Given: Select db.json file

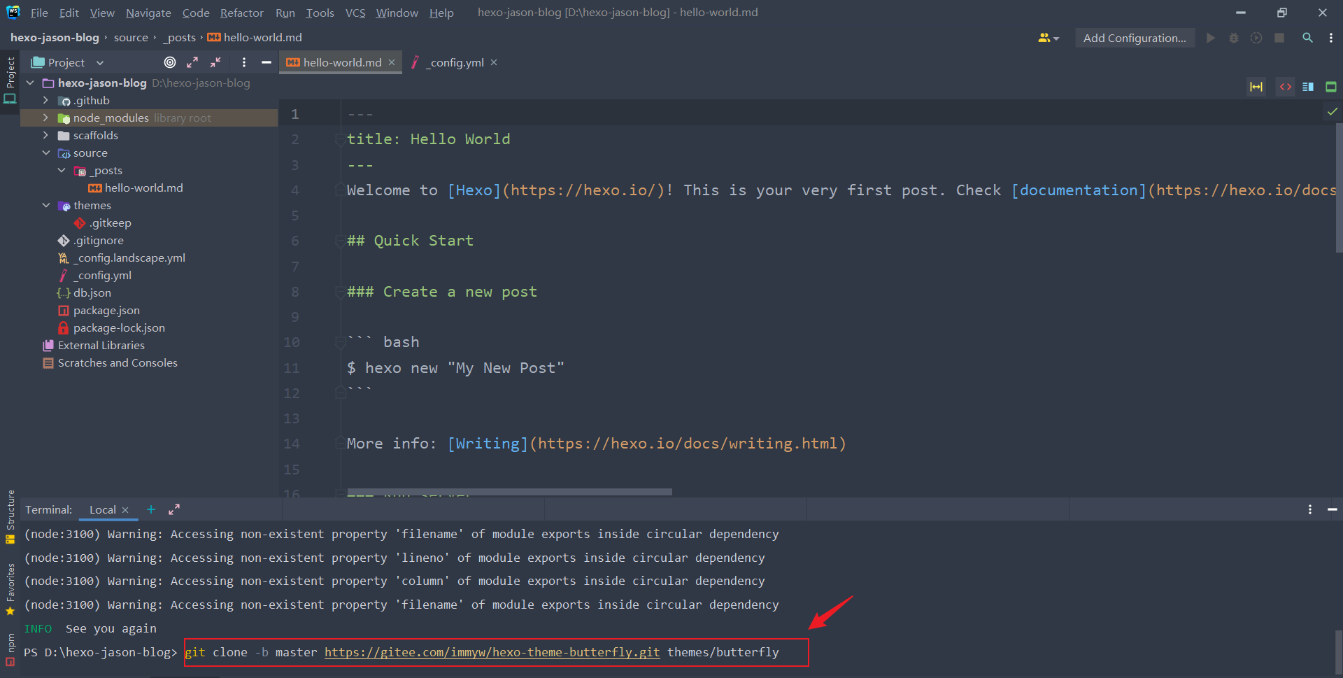Looking at the screenshot, I should [84, 293].
